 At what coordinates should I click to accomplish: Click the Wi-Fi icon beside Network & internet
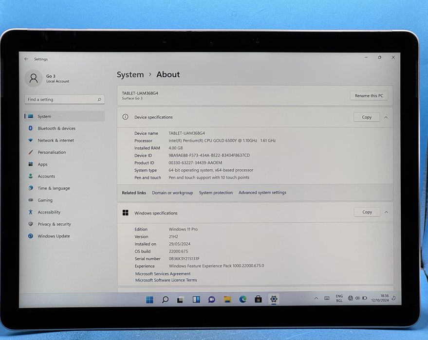pos(31,140)
